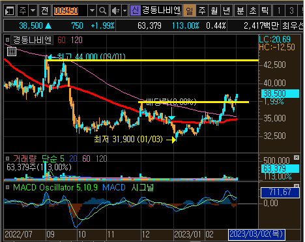Click the HC:-12.50 indicator

277,47
